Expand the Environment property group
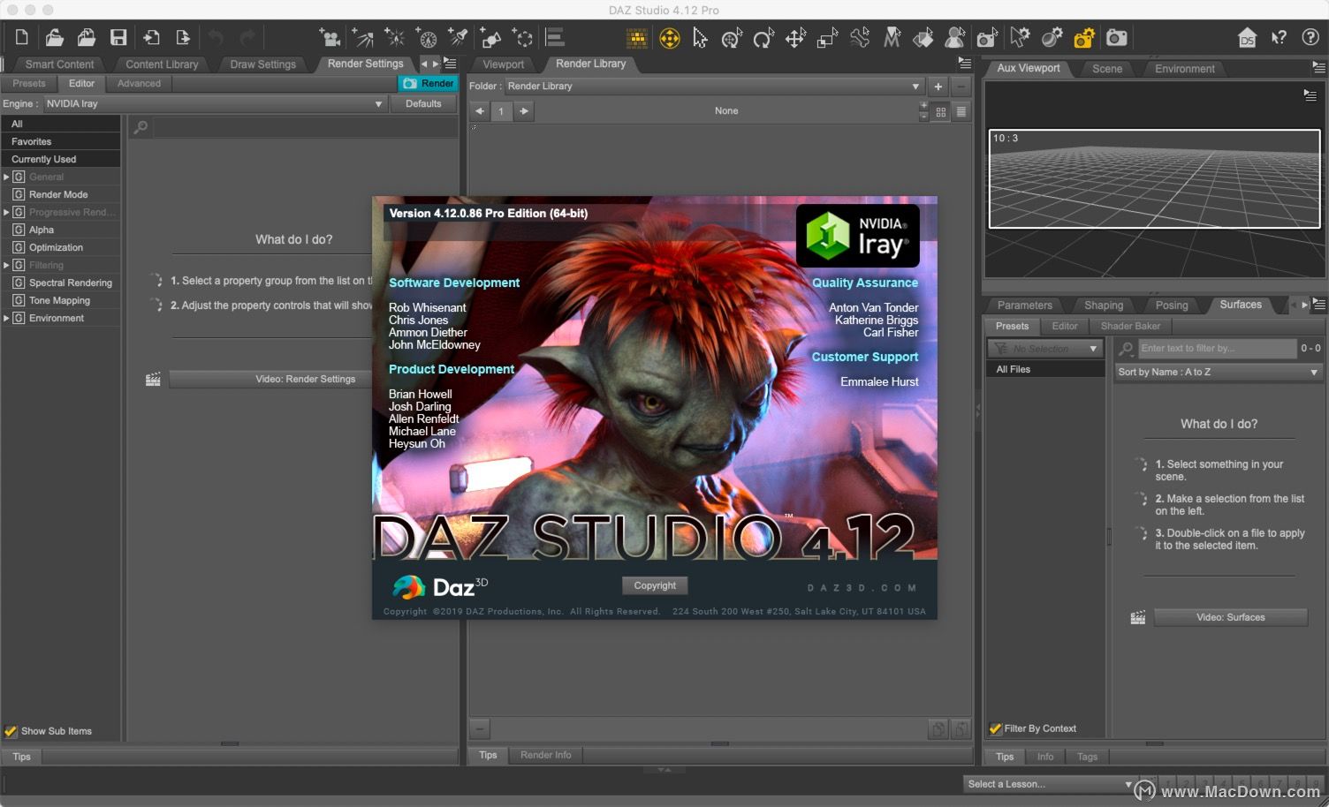 (x=6, y=318)
